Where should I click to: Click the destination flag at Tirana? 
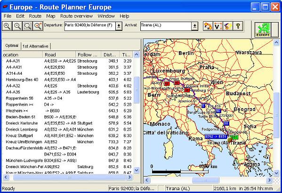[x=230, y=139]
